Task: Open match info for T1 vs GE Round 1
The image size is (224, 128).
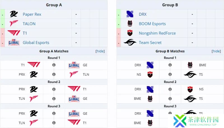Action: (x=54, y=65)
